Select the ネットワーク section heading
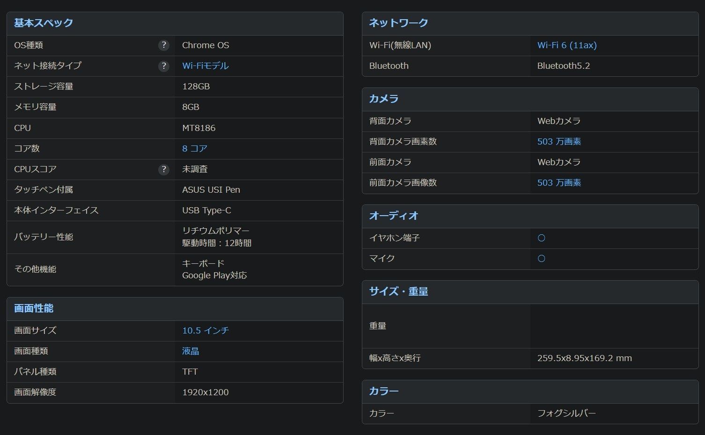705x435 pixels. pos(398,23)
